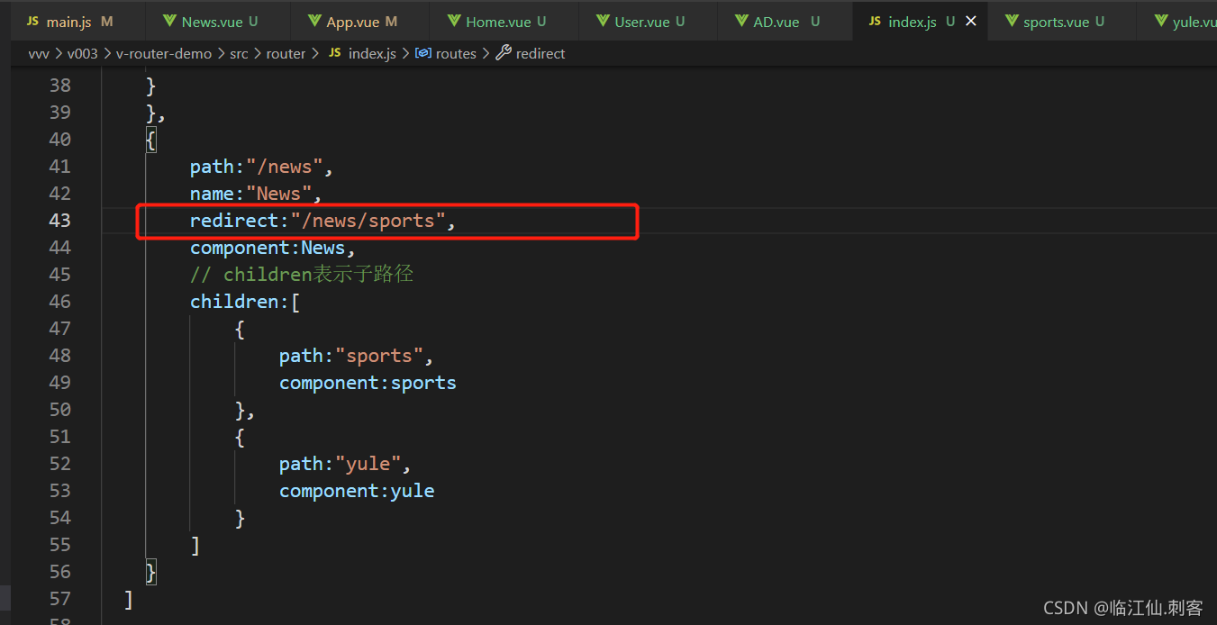Click the children:[ line
Viewport: 1217px width, 625px height.
click(x=245, y=302)
